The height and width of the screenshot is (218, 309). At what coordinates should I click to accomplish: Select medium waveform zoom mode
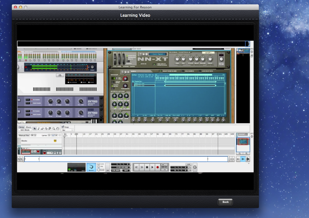pyautogui.click(x=243, y=159)
